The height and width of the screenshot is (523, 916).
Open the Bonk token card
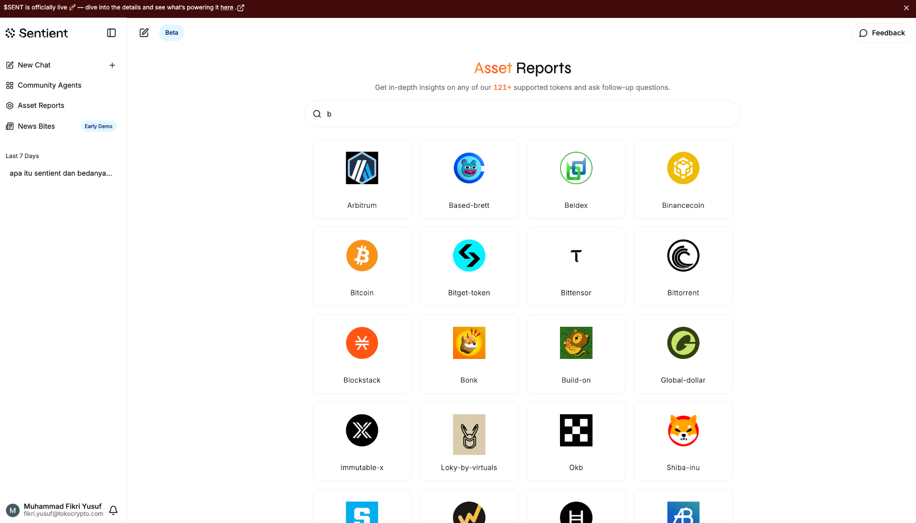pyautogui.click(x=469, y=354)
